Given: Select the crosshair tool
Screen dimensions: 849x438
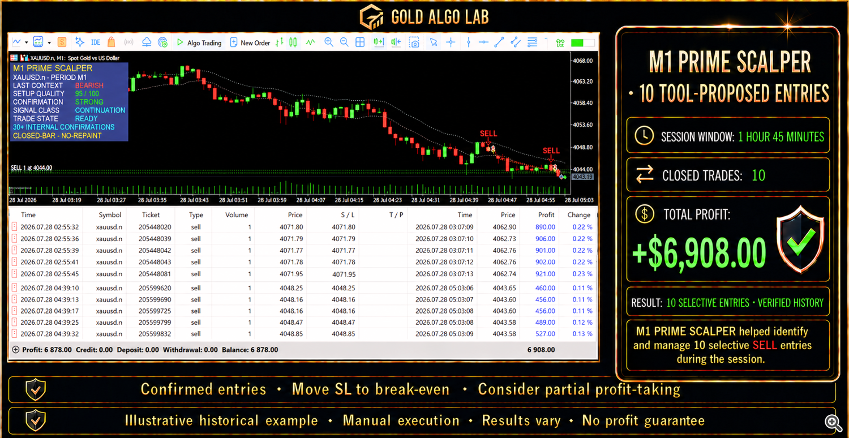Looking at the screenshot, I should click(x=451, y=42).
